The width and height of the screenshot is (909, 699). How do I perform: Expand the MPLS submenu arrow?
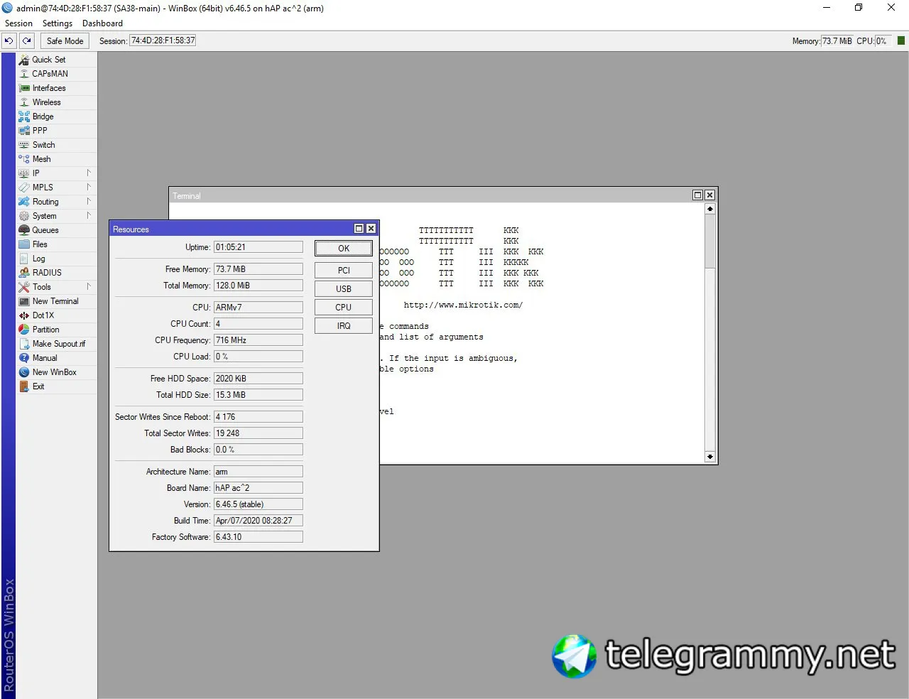click(x=89, y=187)
